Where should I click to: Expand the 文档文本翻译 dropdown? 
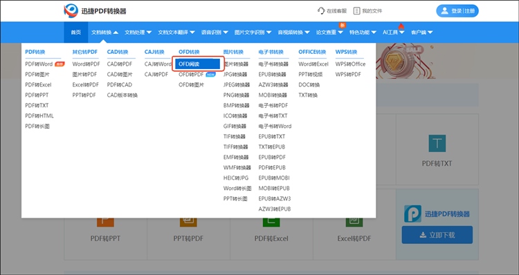[176, 32]
